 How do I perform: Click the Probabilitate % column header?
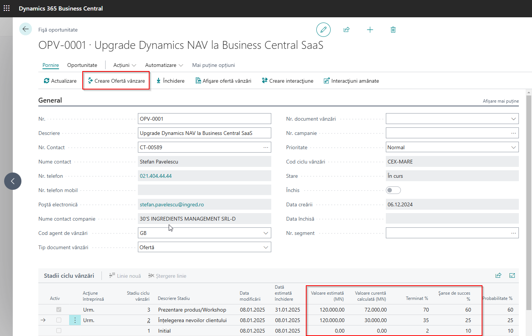pos(497,298)
